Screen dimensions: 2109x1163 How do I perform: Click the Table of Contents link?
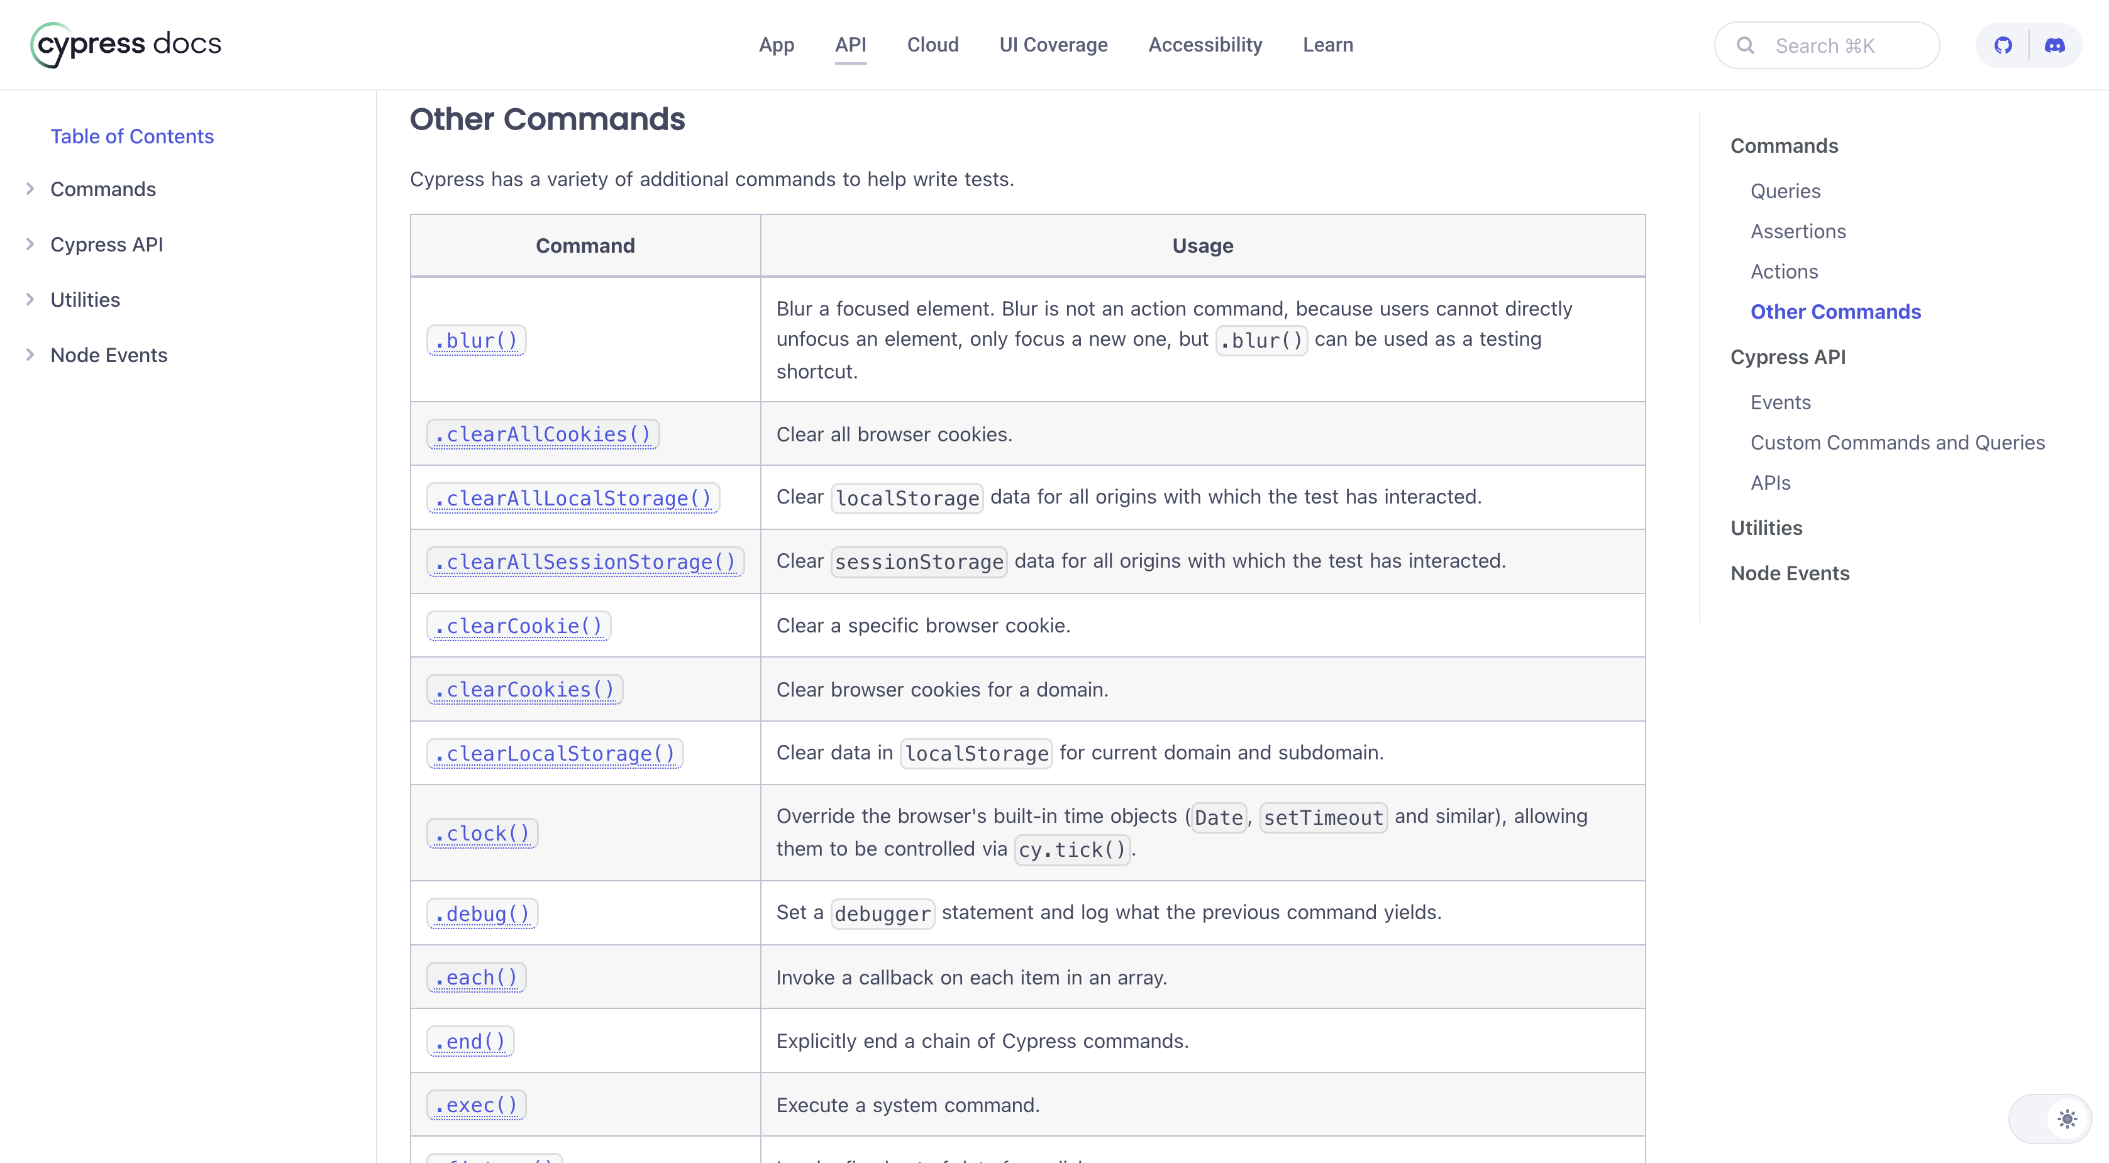[x=132, y=136]
